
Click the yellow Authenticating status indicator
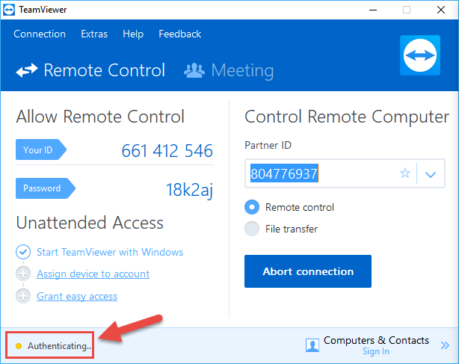click(x=19, y=346)
